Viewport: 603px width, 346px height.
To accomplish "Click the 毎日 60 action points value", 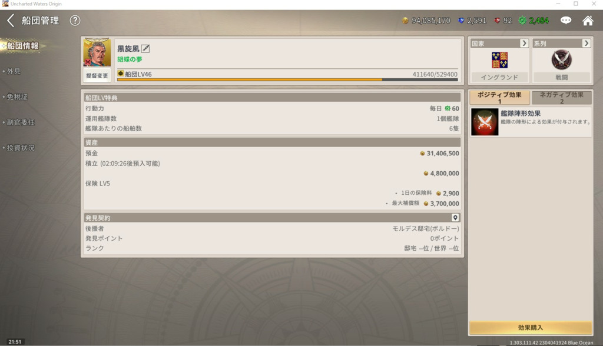I will 444,108.
